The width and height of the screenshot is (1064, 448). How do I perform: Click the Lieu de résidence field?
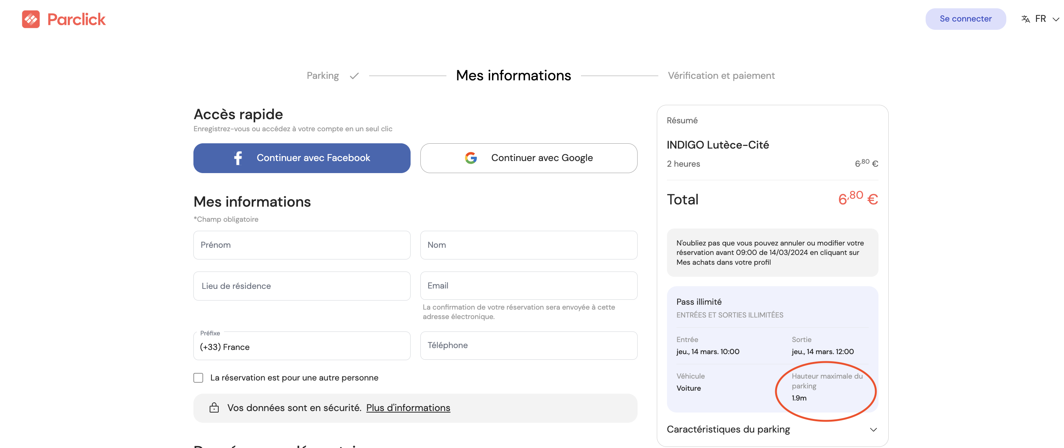(x=302, y=286)
